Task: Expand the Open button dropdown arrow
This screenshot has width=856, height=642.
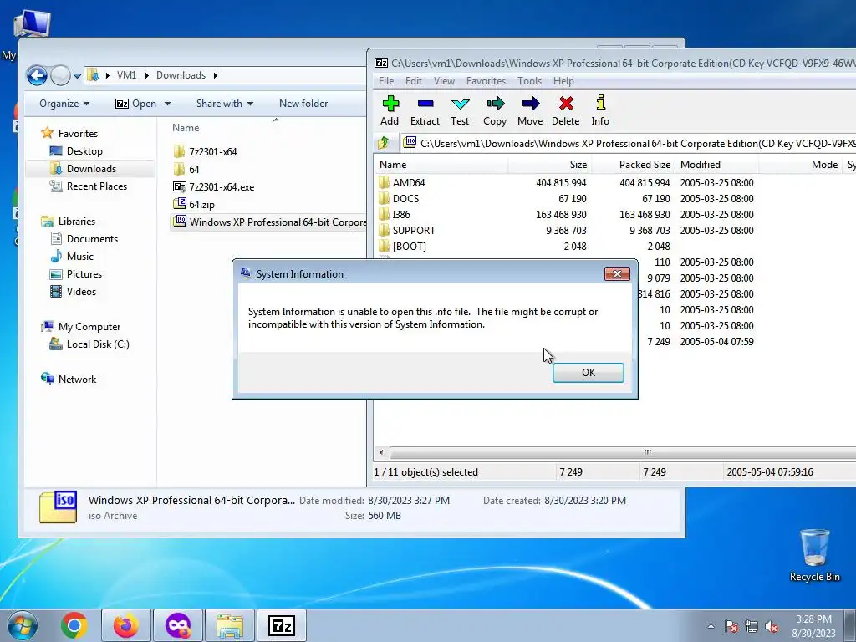Action: (x=167, y=104)
